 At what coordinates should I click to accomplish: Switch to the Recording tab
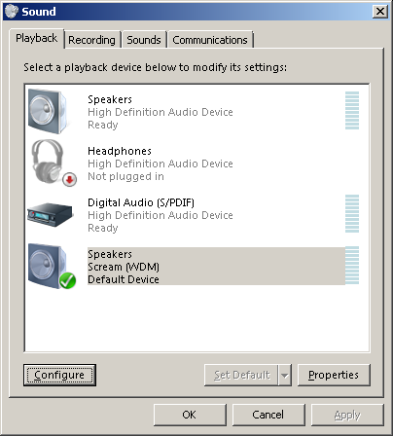pyautogui.click(x=91, y=40)
